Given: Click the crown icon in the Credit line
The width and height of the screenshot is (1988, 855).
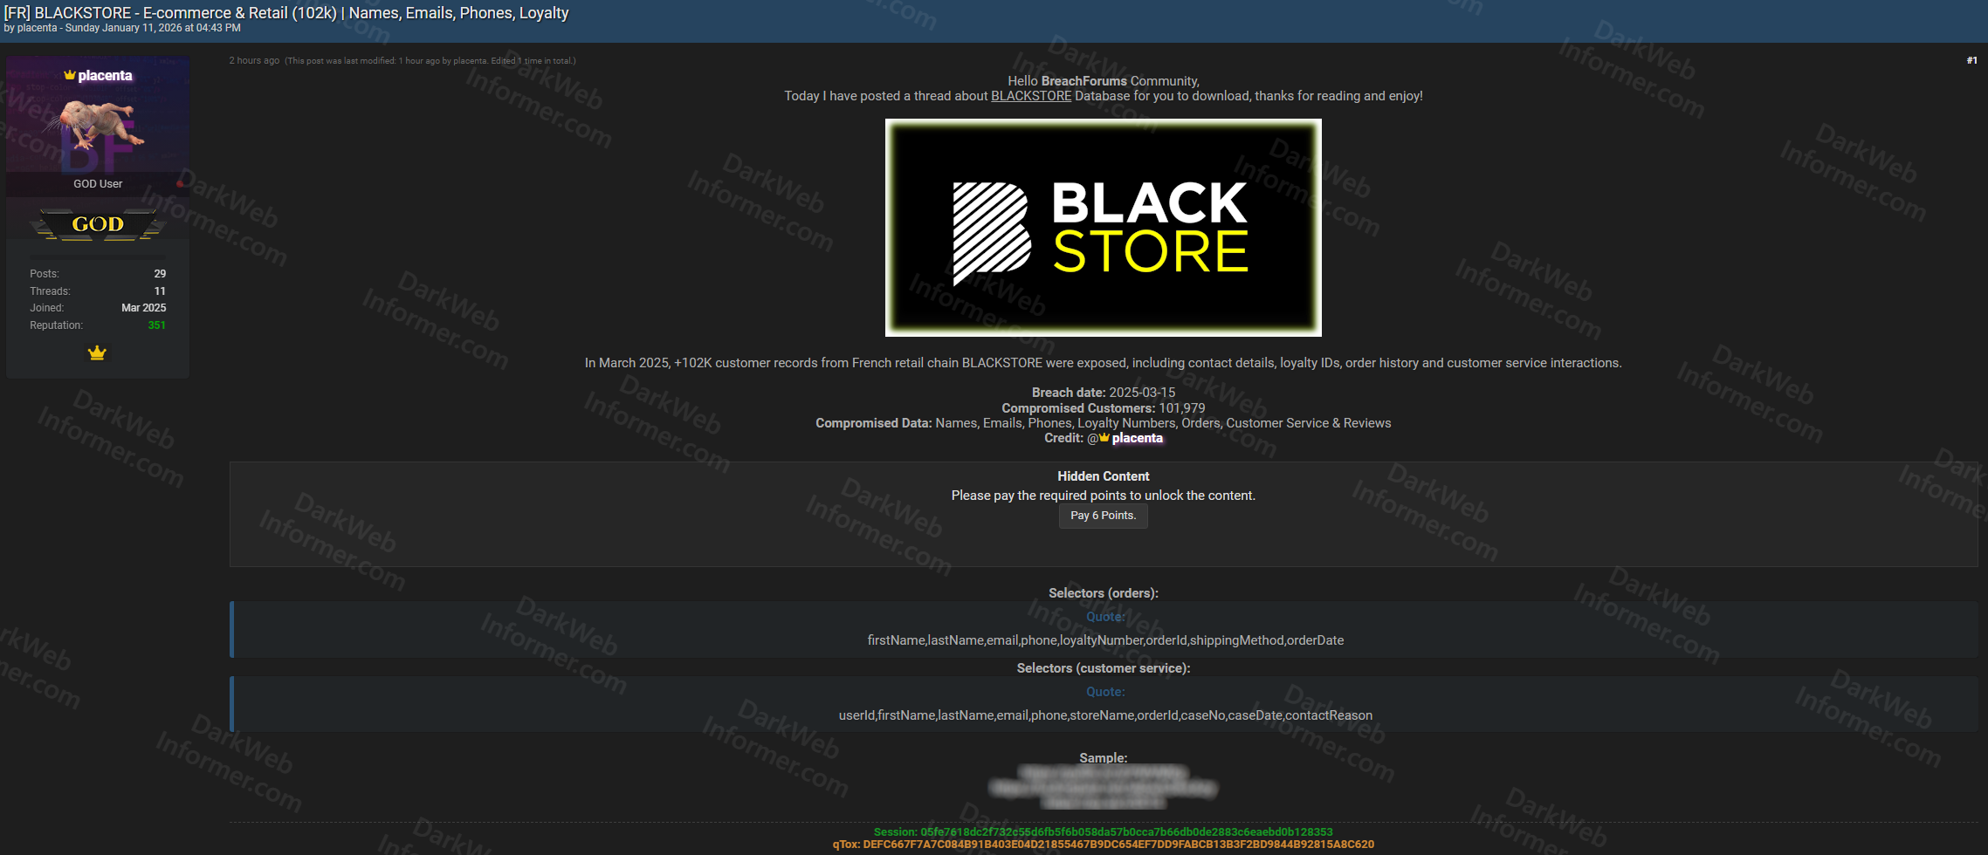Looking at the screenshot, I should [1104, 438].
